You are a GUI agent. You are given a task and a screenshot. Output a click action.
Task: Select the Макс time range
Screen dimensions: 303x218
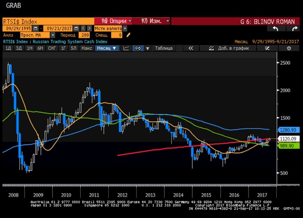pos(86,48)
